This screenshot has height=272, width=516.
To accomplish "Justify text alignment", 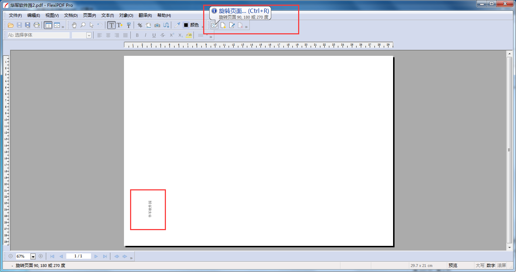I will (x=125, y=35).
